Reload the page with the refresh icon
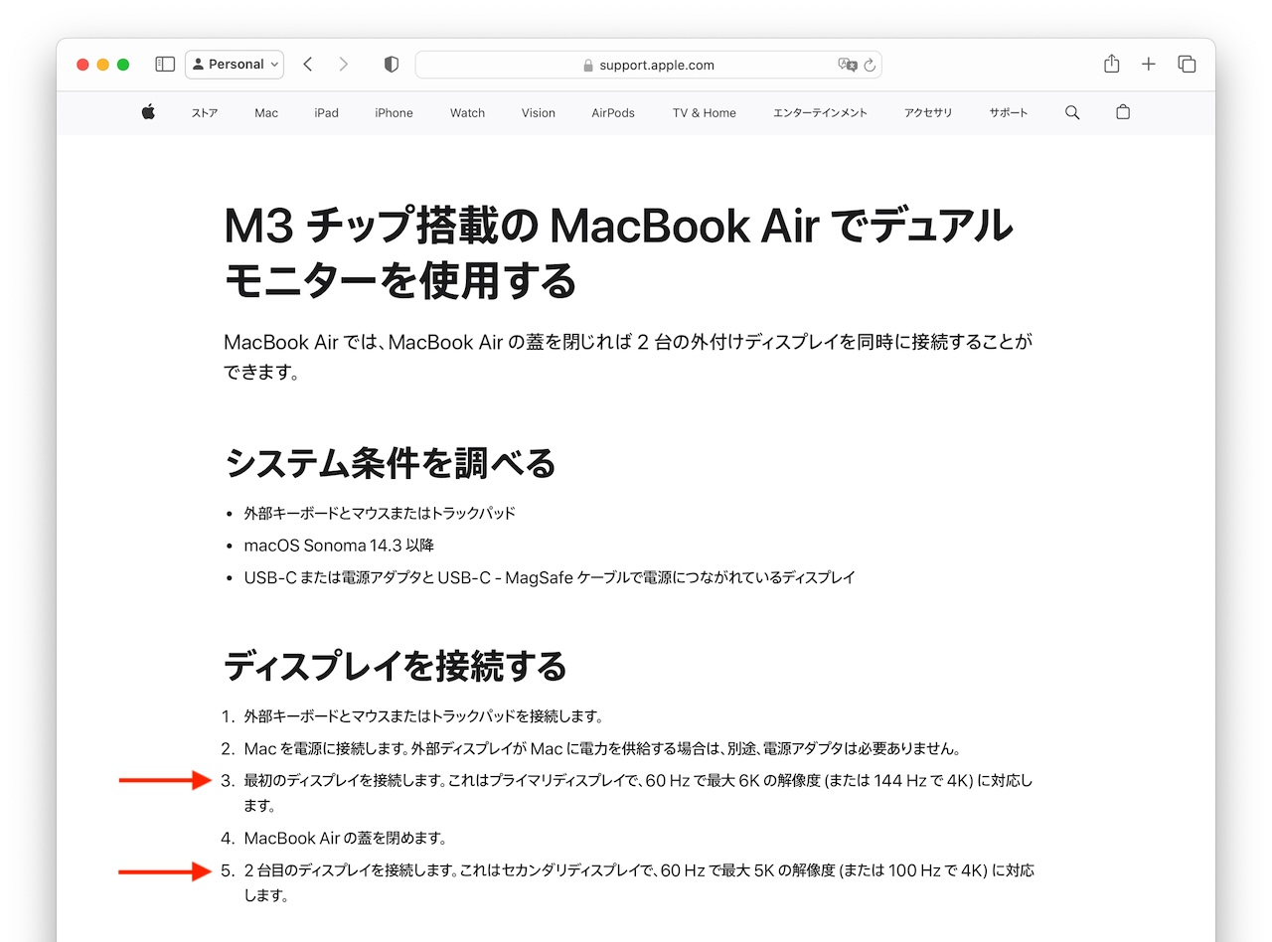 tap(870, 65)
